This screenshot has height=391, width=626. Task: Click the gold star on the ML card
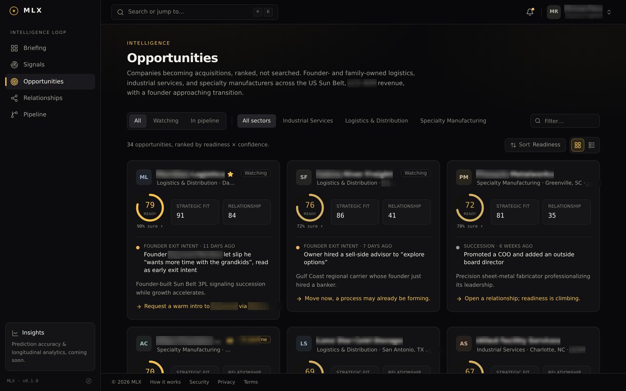tap(230, 174)
